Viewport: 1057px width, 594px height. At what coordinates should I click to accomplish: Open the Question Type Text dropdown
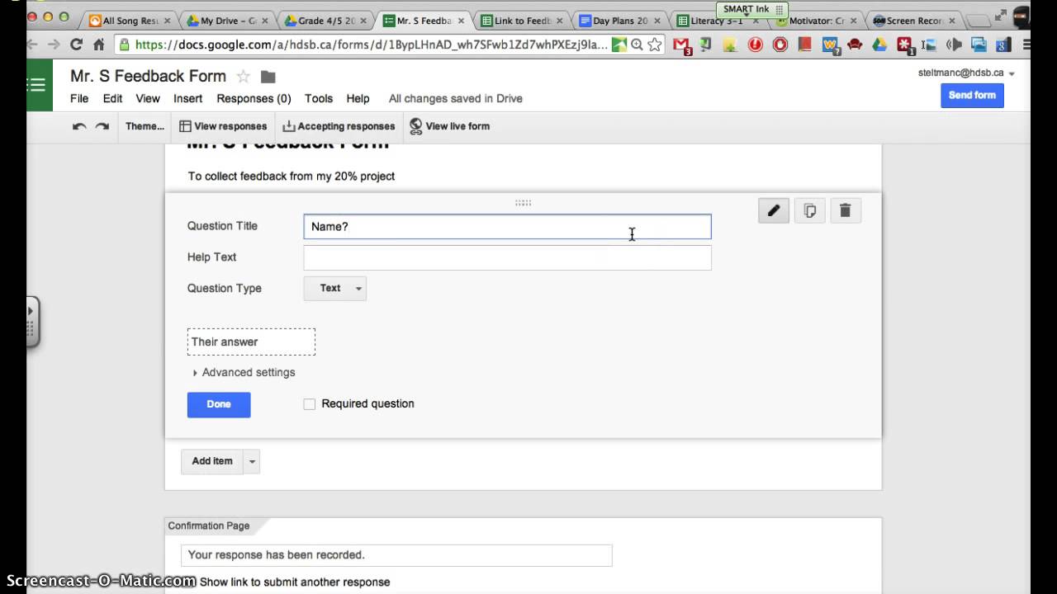335,288
